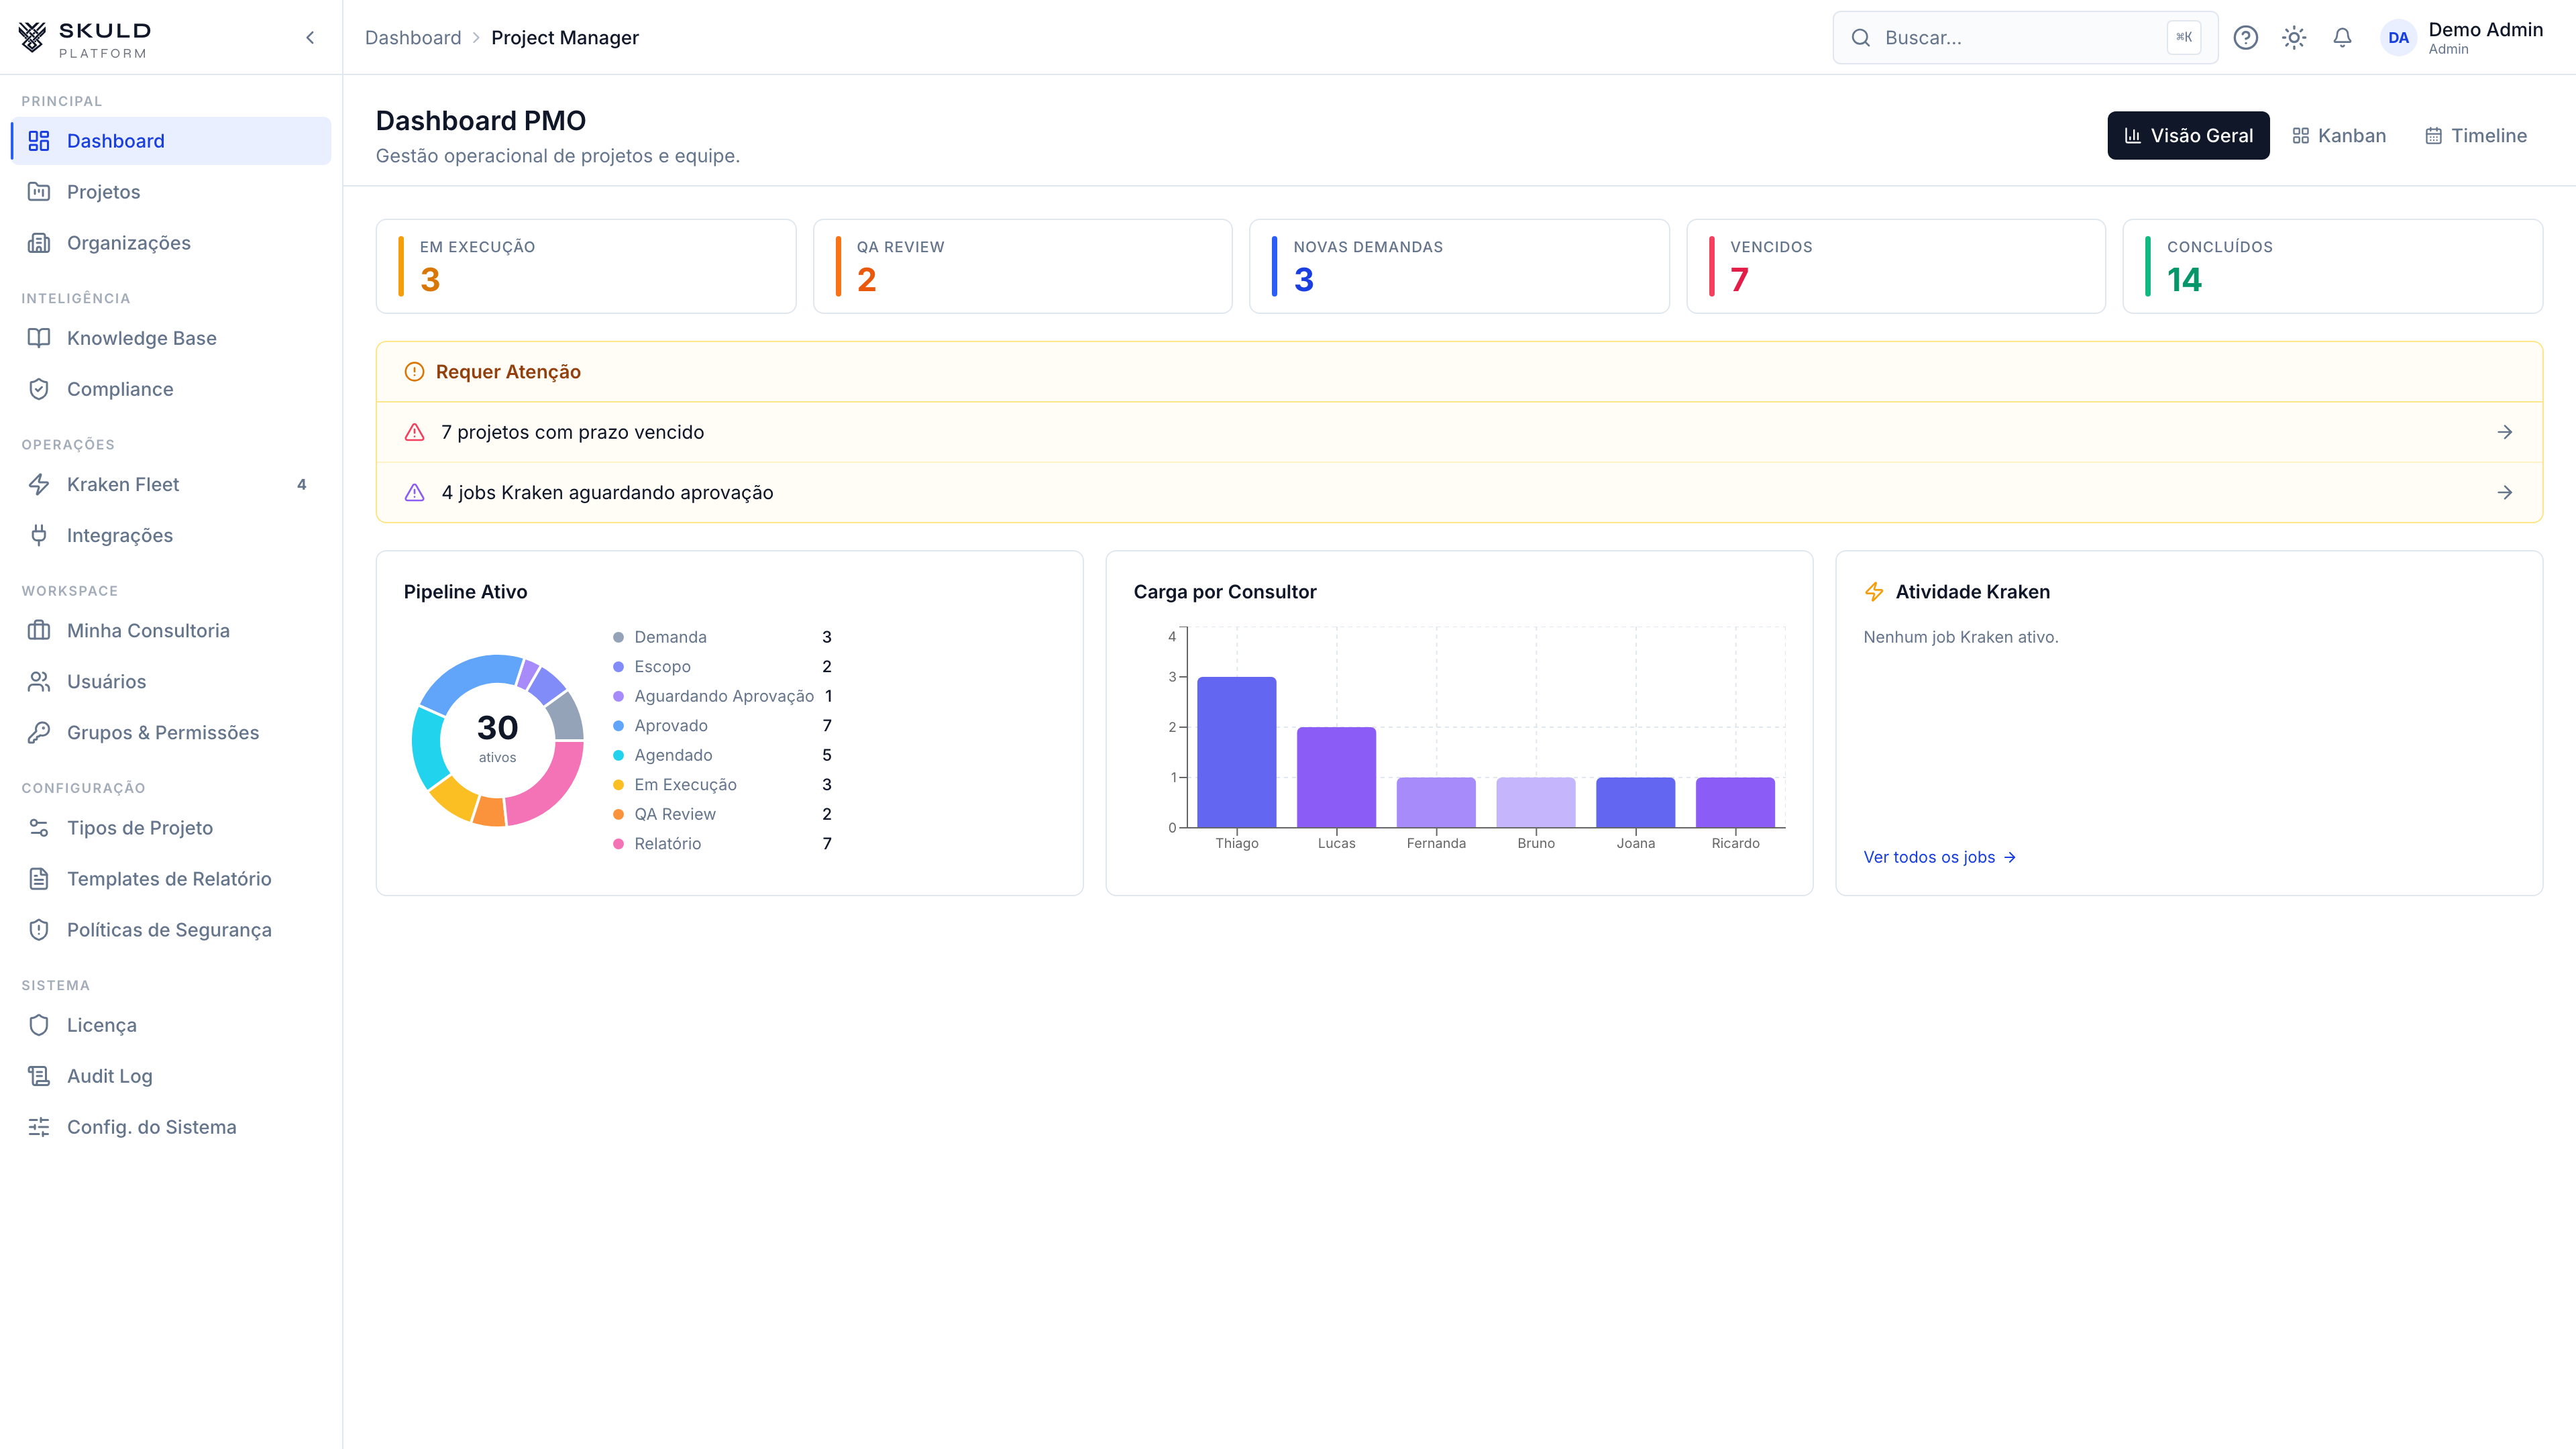Toggle the light/dark theme sun icon
The height and width of the screenshot is (1449, 2576).
click(x=2294, y=37)
